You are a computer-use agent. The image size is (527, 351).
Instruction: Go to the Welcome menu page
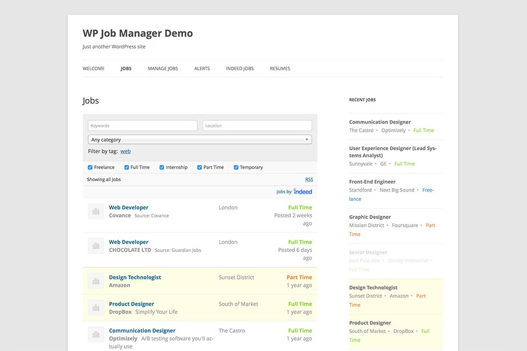(x=93, y=68)
